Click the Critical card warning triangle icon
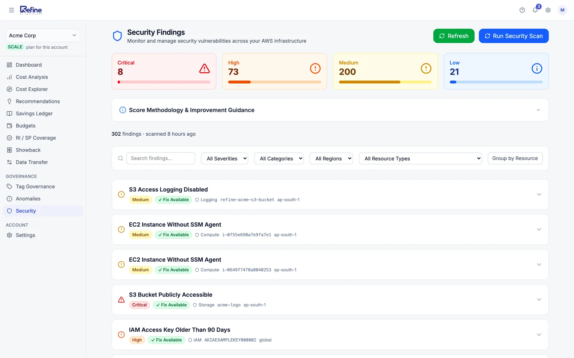Viewport: 574px width, 358px height. (x=204, y=68)
